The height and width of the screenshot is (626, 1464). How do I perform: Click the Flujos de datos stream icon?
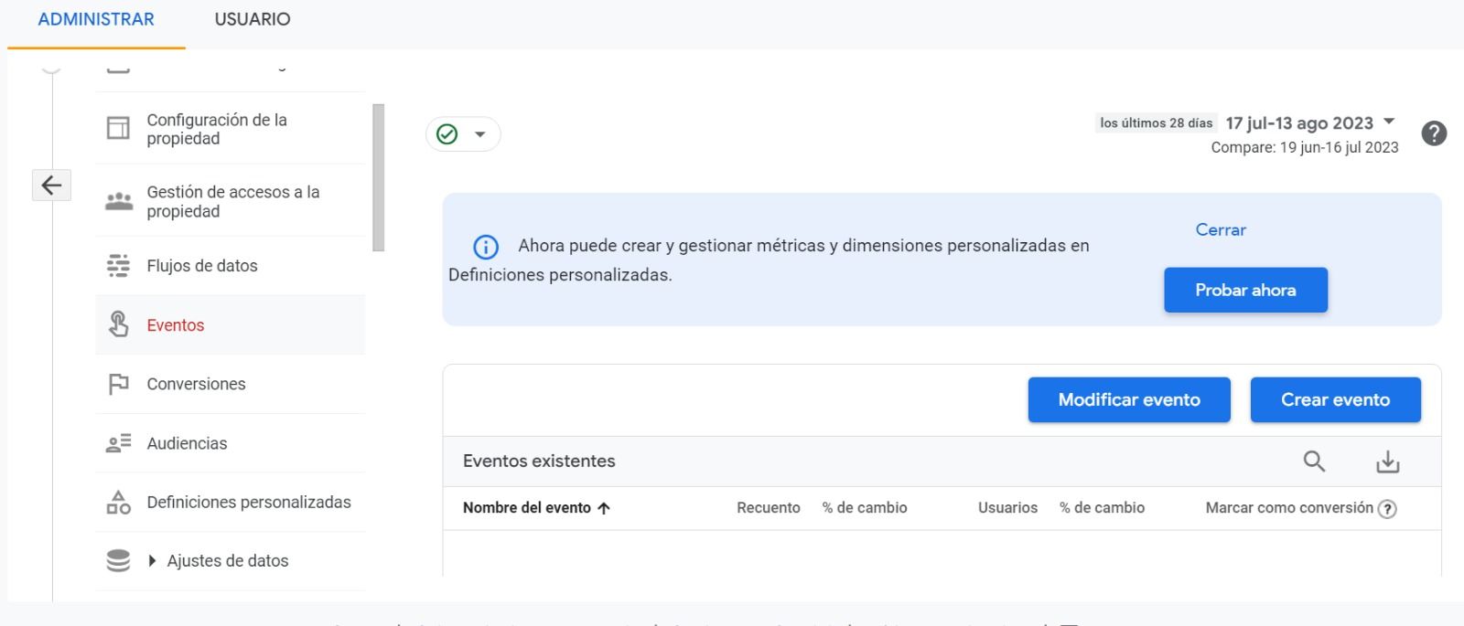118,266
